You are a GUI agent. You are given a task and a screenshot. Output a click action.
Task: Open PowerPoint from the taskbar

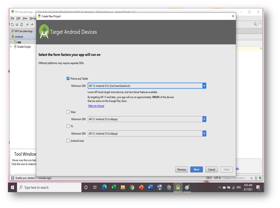click(x=141, y=187)
